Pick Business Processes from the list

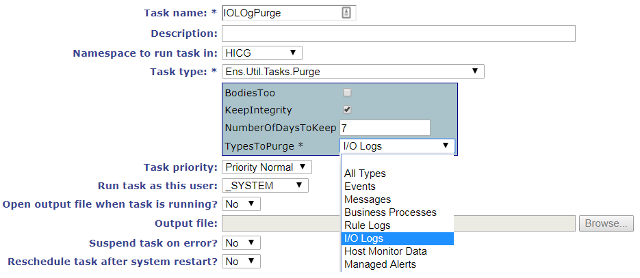390,212
